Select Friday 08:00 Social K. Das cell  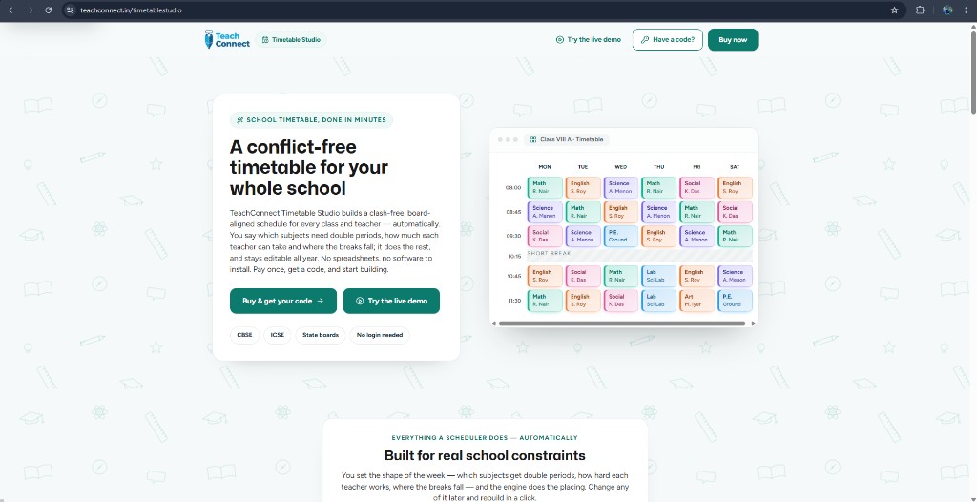[697, 188]
